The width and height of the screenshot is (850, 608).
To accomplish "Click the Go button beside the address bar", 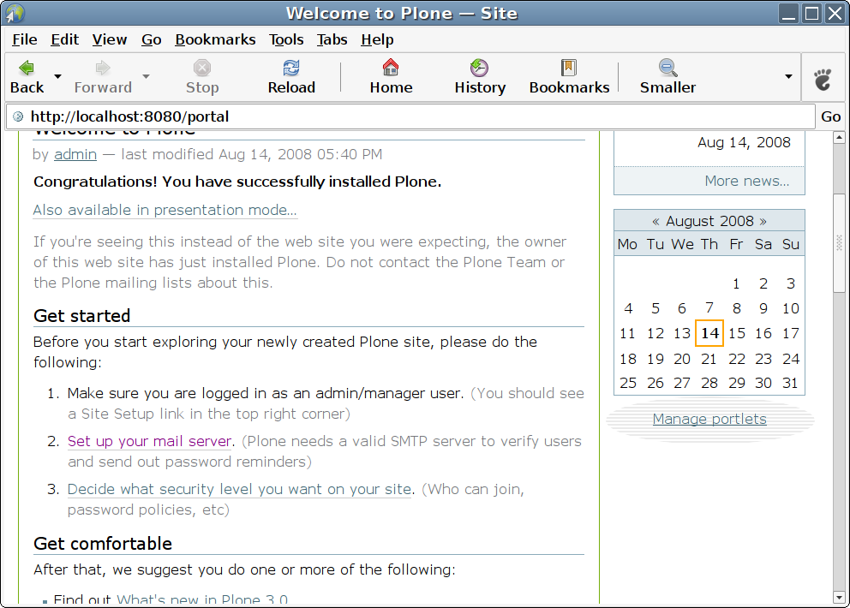I will coord(830,116).
